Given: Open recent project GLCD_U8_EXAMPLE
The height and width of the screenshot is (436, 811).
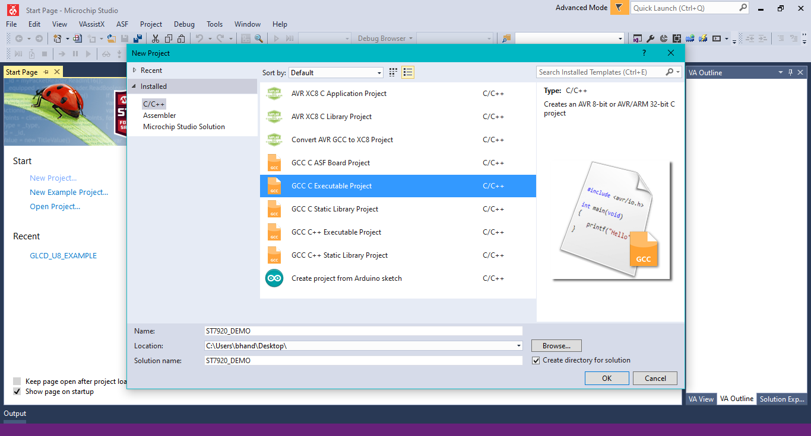Looking at the screenshot, I should [63, 256].
